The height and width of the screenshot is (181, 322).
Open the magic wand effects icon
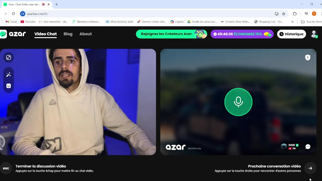9,74
